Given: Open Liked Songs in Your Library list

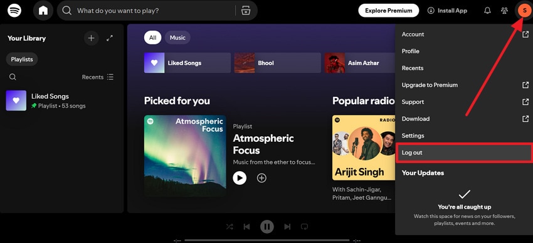Looking at the screenshot, I should [x=61, y=101].
